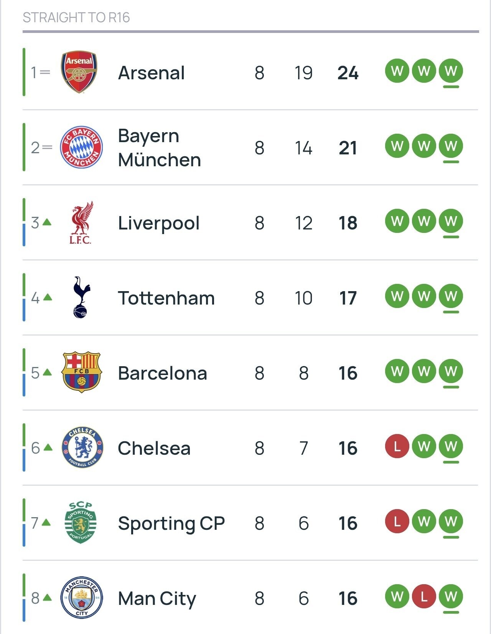Image resolution: width=491 pixels, height=634 pixels.
Task: Tap Man City's red L result badge
Action: click(x=424, y=596)
